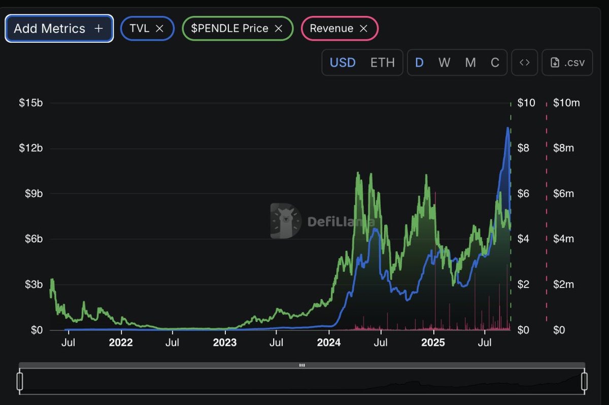609x405 pixels.
Task: Click the $10m revenue axis label
Action: tap(566, 103)
